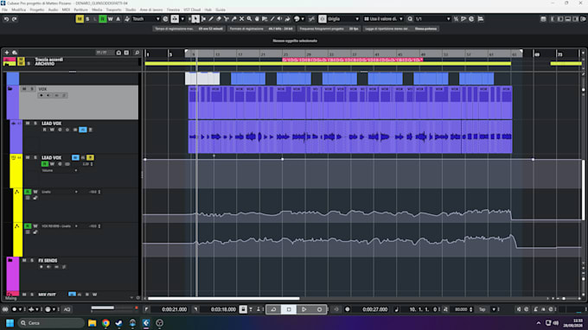Viewport: 588px width, 330px height.
Task: Open auto-scroll settings dropdown arrow
Action: click(182, 19)
